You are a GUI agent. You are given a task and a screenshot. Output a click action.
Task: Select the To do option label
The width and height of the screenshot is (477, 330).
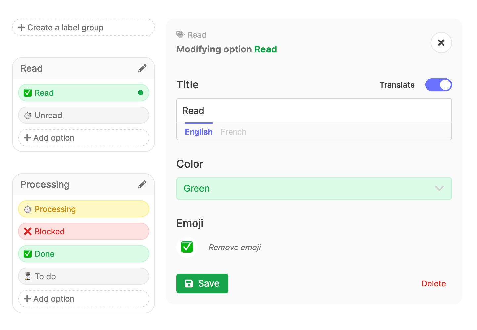point(83,276)
